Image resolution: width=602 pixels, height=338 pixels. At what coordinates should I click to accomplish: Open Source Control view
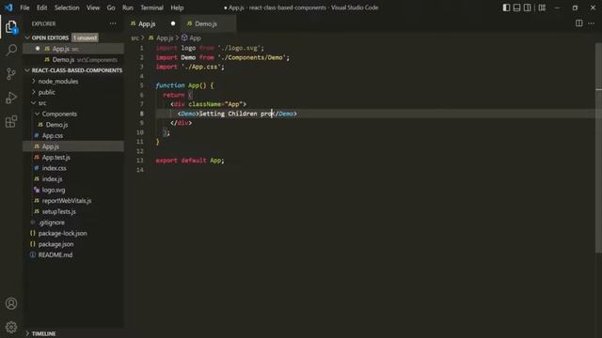coord(11,74)
